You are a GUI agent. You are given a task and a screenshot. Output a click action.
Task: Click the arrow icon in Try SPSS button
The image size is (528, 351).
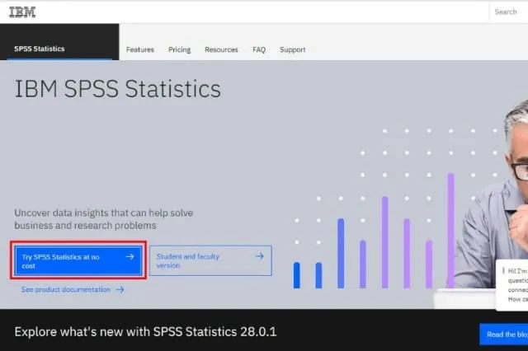pos(130,257)
